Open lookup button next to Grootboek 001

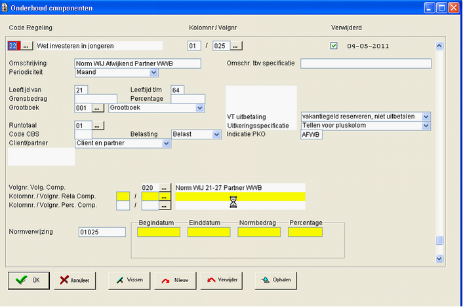98,108
